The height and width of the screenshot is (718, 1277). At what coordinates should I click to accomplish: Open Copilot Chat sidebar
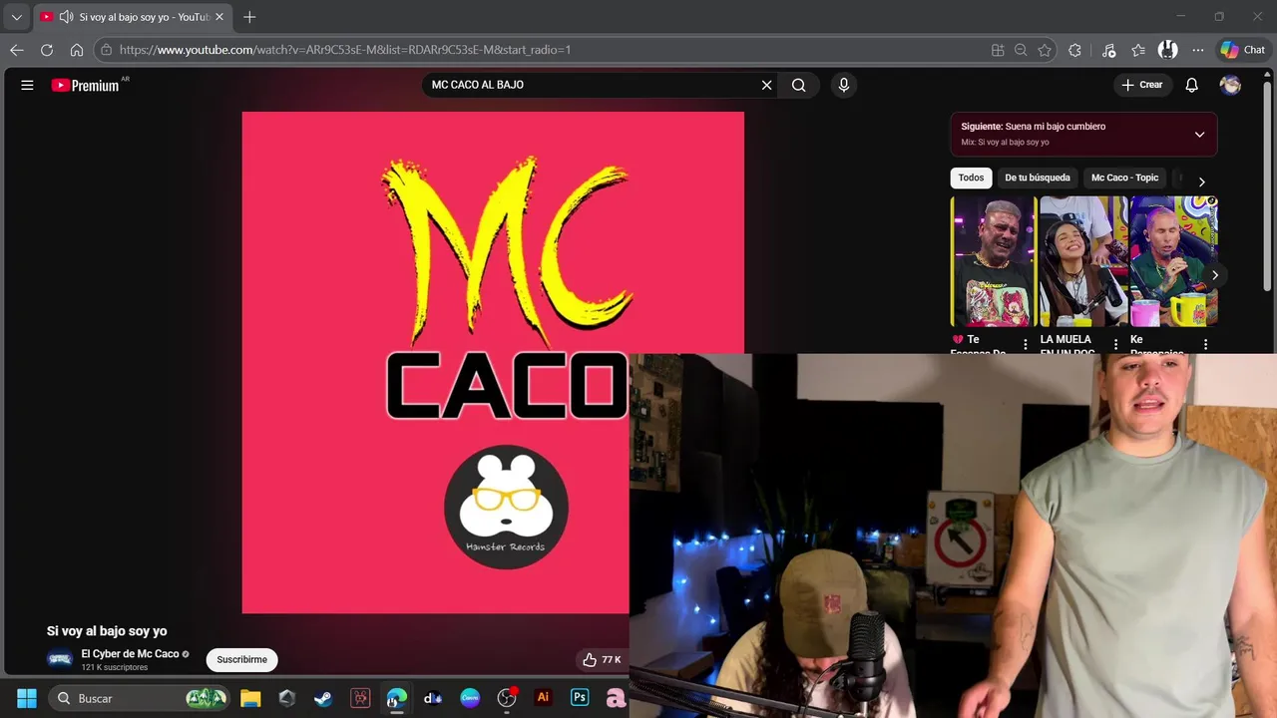tap(1243, 50)
